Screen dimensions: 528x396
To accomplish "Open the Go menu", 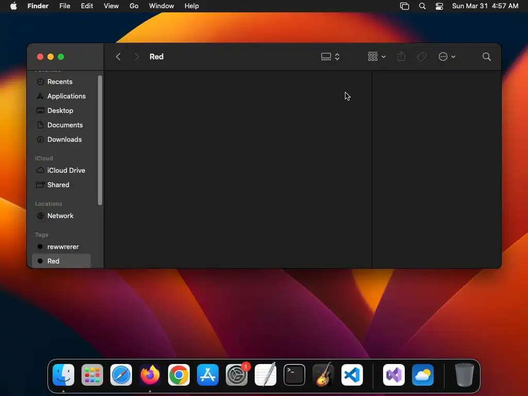I will tap(134, 6).
